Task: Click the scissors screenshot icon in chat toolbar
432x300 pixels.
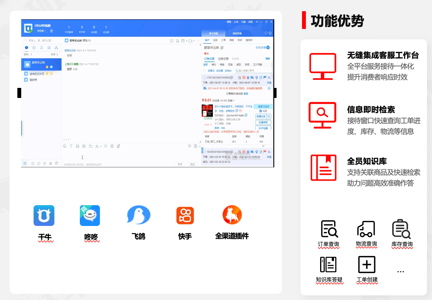Action: [x=97, y=146]
